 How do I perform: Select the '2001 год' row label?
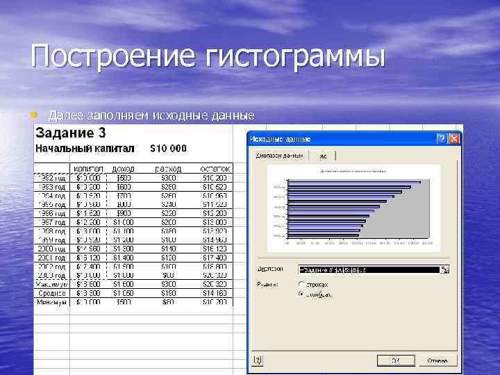tap(51, 258)
